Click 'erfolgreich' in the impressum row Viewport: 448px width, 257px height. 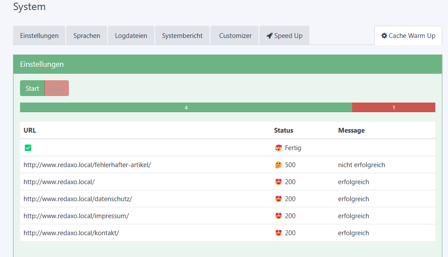[x=353, y=216]
